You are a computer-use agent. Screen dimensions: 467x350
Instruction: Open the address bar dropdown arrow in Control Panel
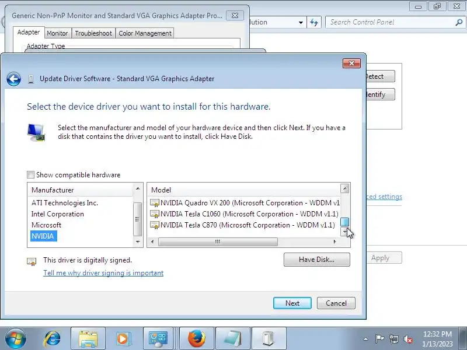(301, 22)
